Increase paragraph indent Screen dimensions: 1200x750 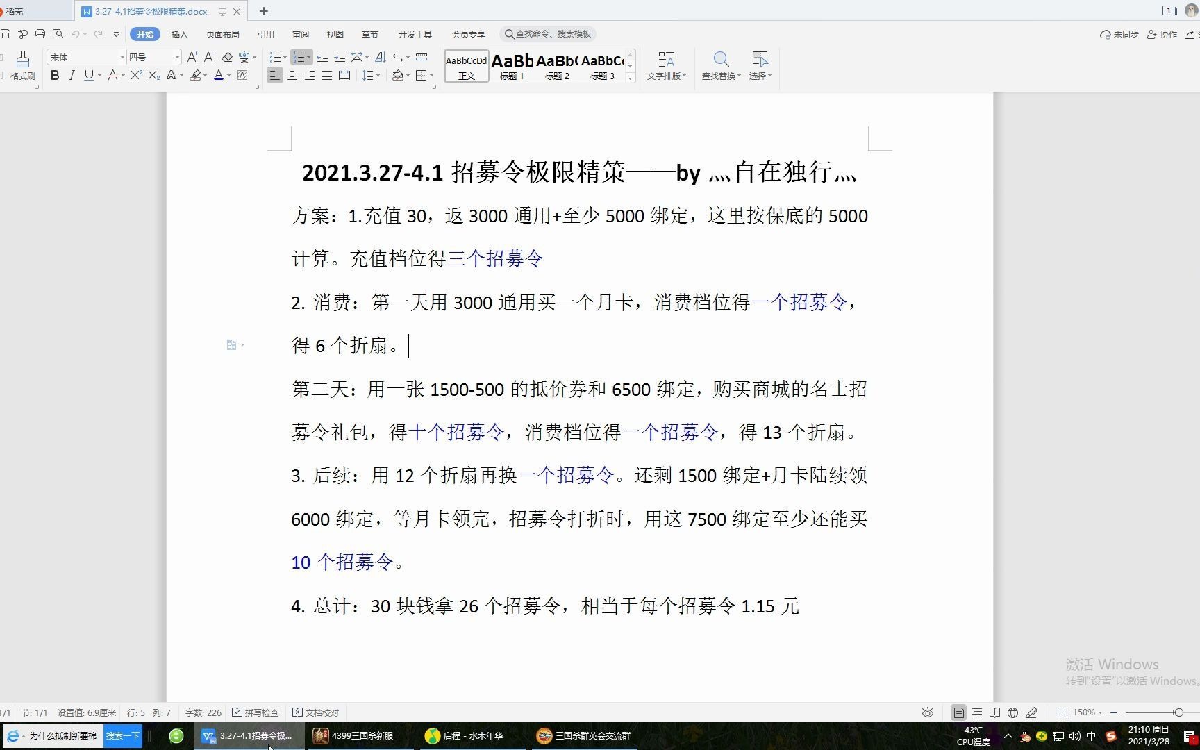[340, 57]
